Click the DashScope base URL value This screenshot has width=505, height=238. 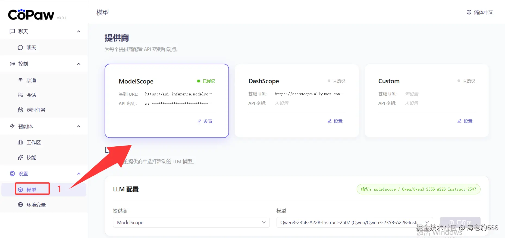coord(309,94)
